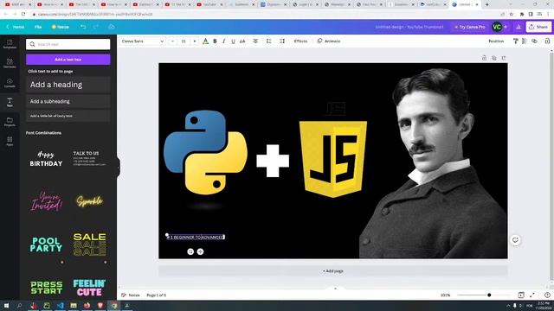Open the Notes panel
Image resolution: width=554 pixels, height=311 pixels.
tap(131, 295)
